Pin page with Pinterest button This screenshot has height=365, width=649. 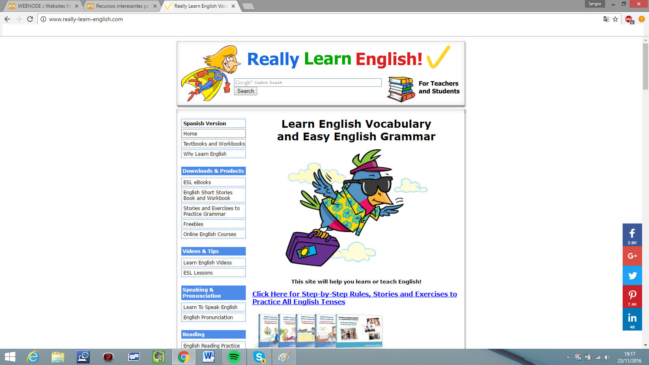click(x=632, y=296)
